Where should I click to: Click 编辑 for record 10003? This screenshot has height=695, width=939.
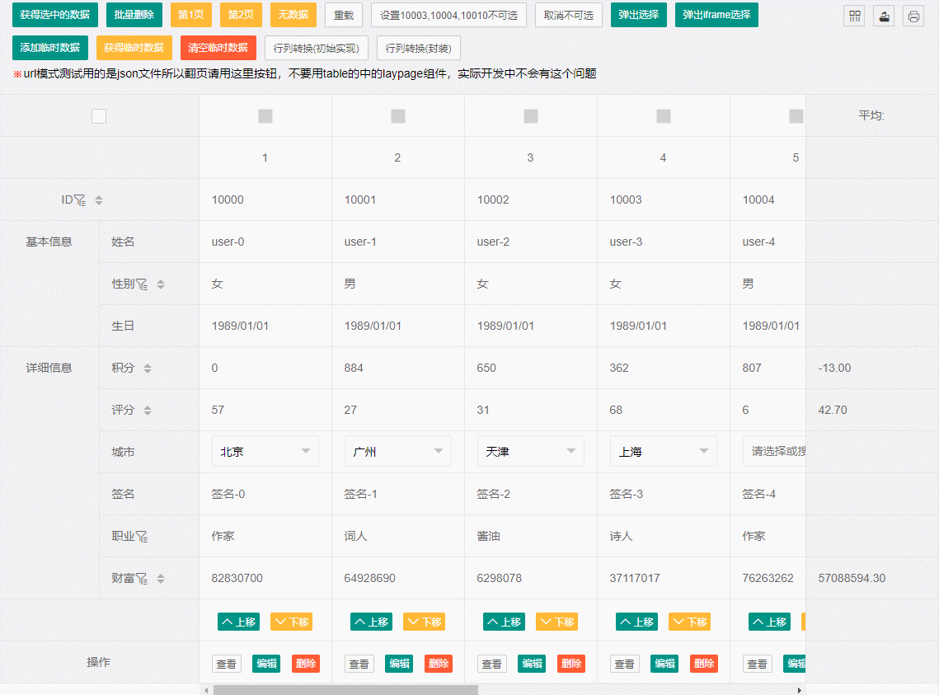pyautogui.click(x=664, y=664)
